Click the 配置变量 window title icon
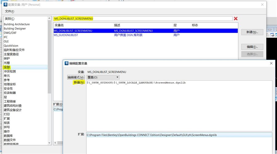This screenshot has width=277, height=154. tap(6, 4)
